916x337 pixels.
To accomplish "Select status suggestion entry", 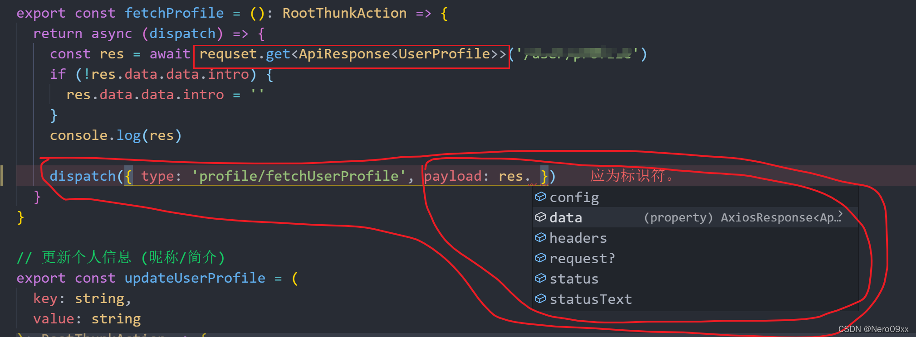I will click(695, 279).
